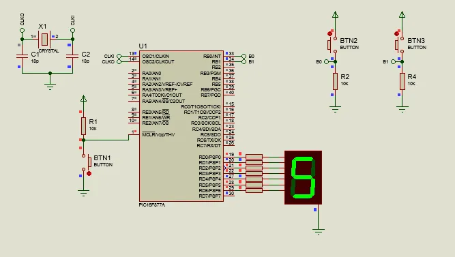The image size is (455, 257).
Task: Toggle the red latch dot of BTN3
Action: 396,33
